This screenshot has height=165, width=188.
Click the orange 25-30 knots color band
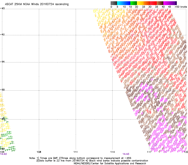(147, 3)
